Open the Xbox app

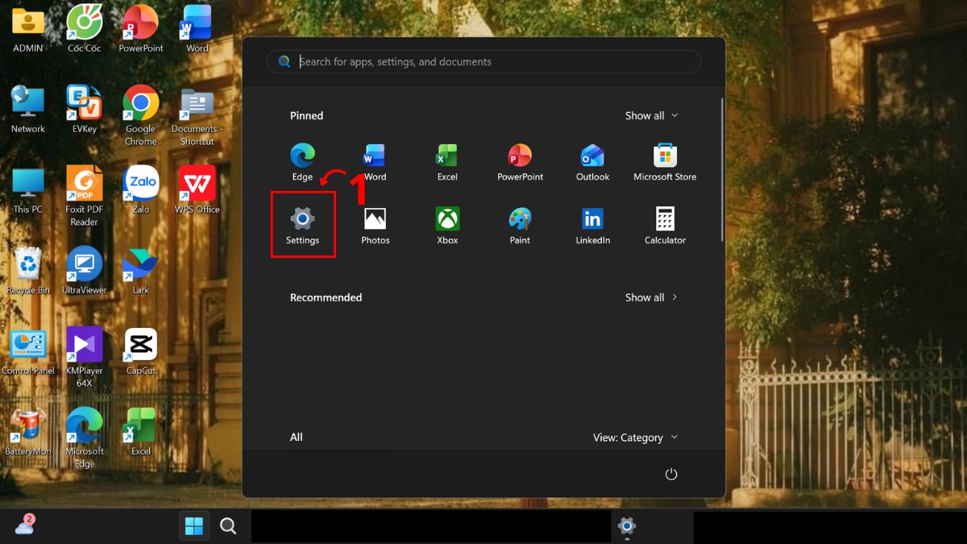tap(447, 224)
